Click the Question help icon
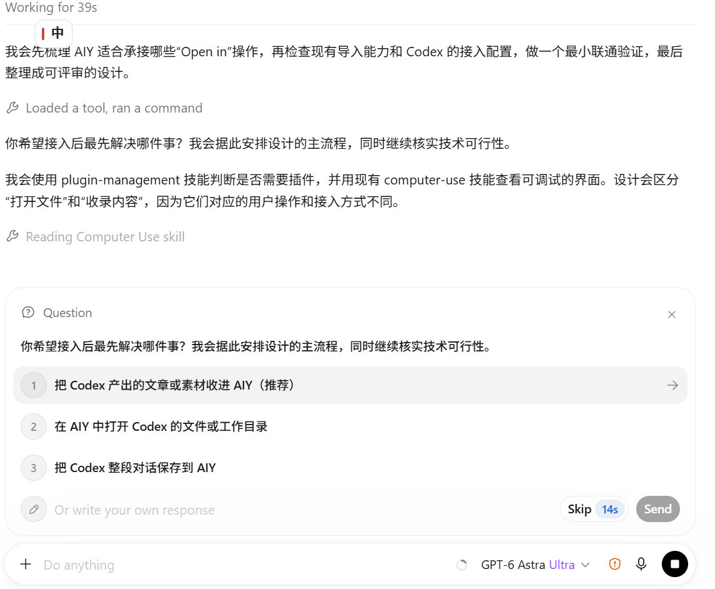The width and height of the screenshot is (715, 589). point(28,312)
